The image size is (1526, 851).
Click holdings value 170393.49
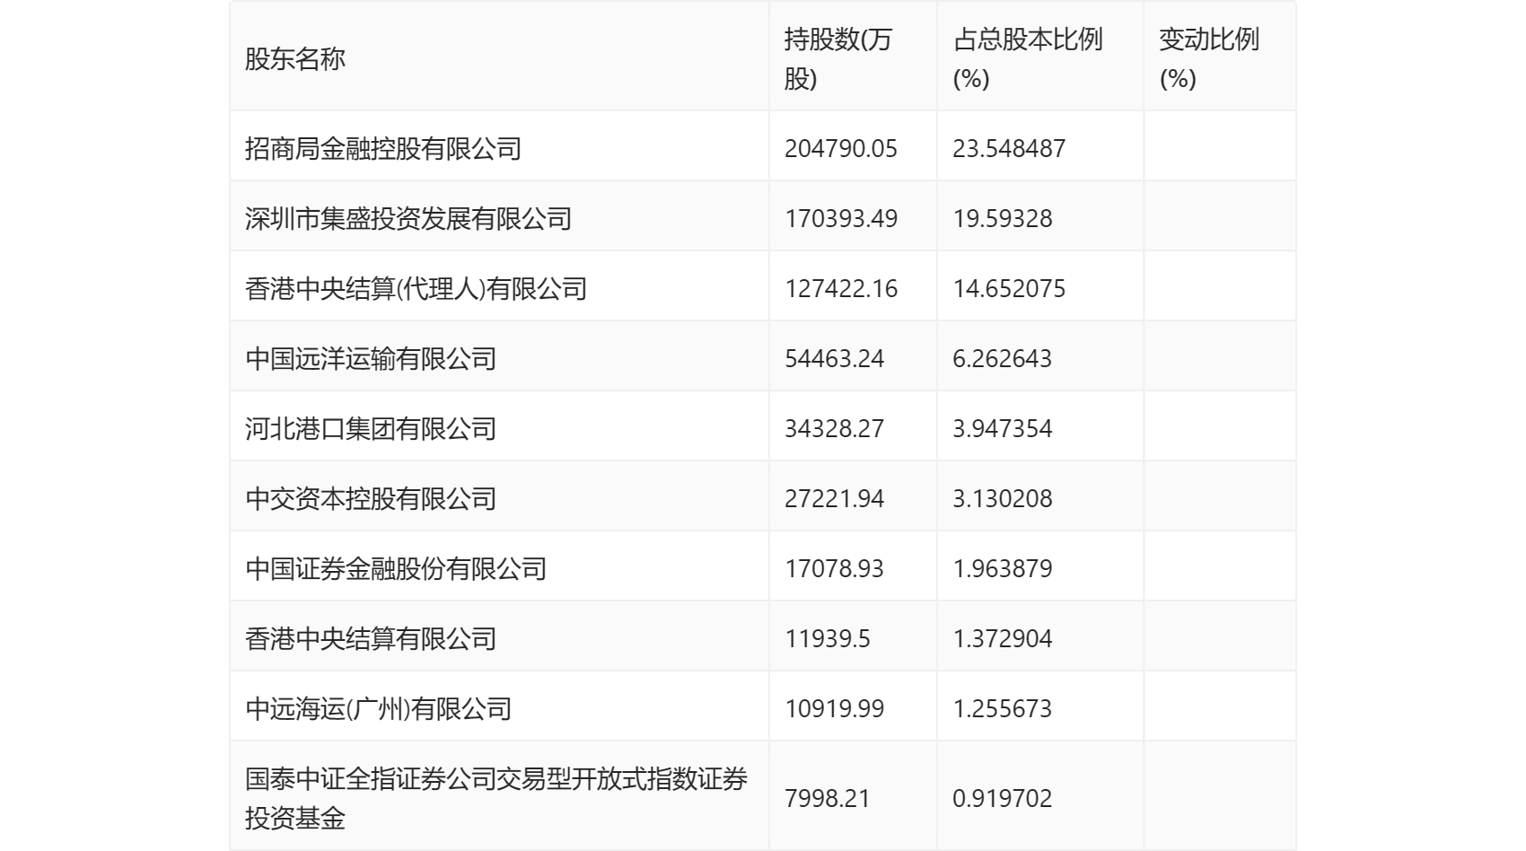(841, 218)
